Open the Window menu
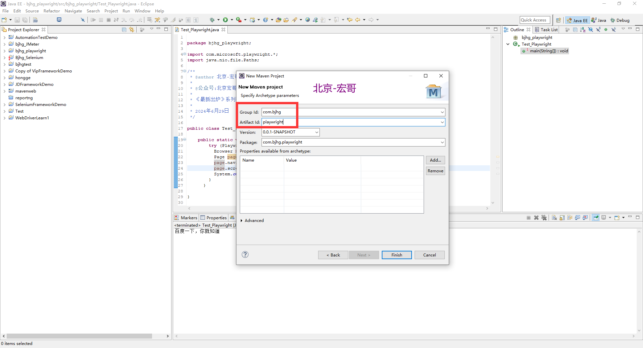Viewport: 643px width, 348px height. tap(142, 11)
